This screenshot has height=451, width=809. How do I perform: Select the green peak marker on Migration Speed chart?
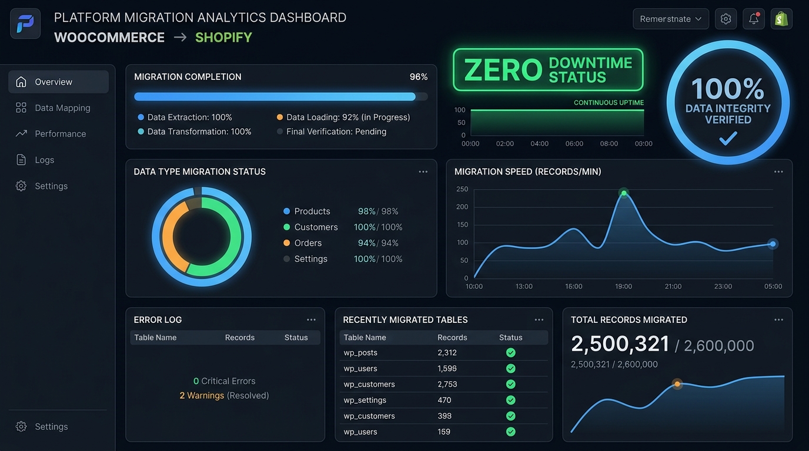point(624,193)
